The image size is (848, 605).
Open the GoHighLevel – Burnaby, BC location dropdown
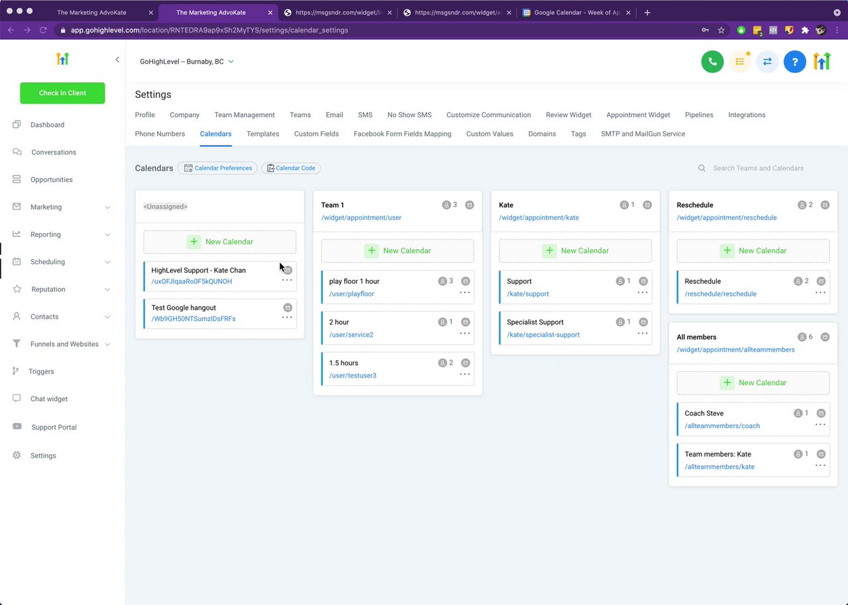[187, 62]
